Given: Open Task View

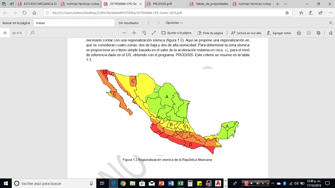Looking at the screenshot, I should pos(102,183).
